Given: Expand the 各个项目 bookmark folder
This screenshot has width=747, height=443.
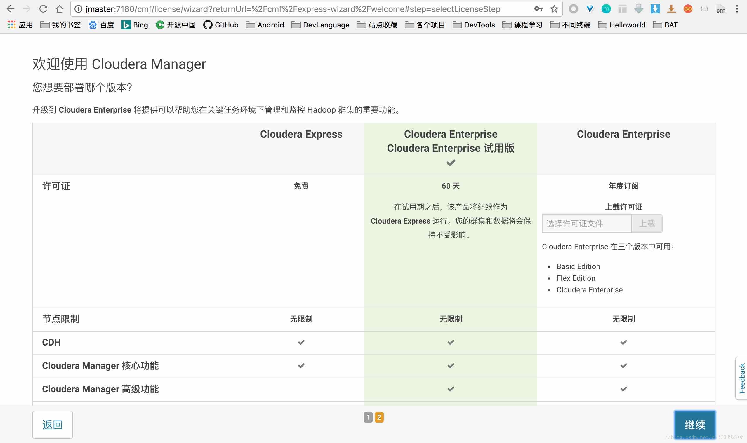Looking at the screenshot, I should tap(425, 25).
